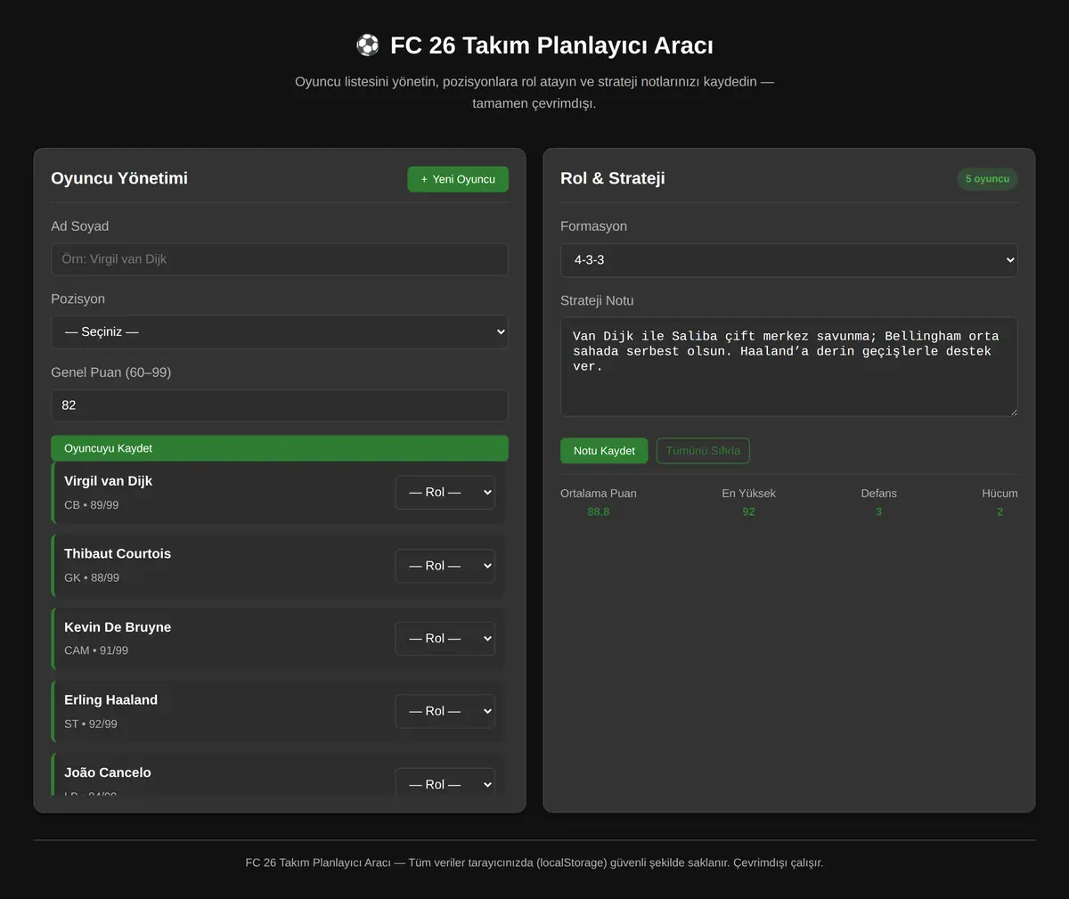Click the Genel Puan number field
Viewport: 1069px width, 899px height.
280,405
